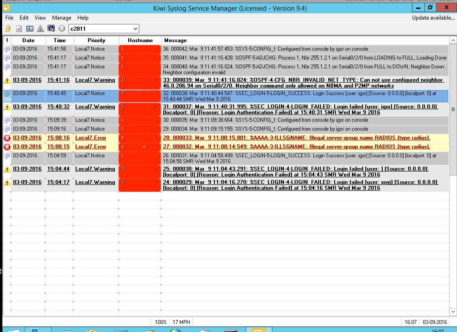
Task: Select the OSPF FULL to DOWN message 34
Action: point(305,69)
